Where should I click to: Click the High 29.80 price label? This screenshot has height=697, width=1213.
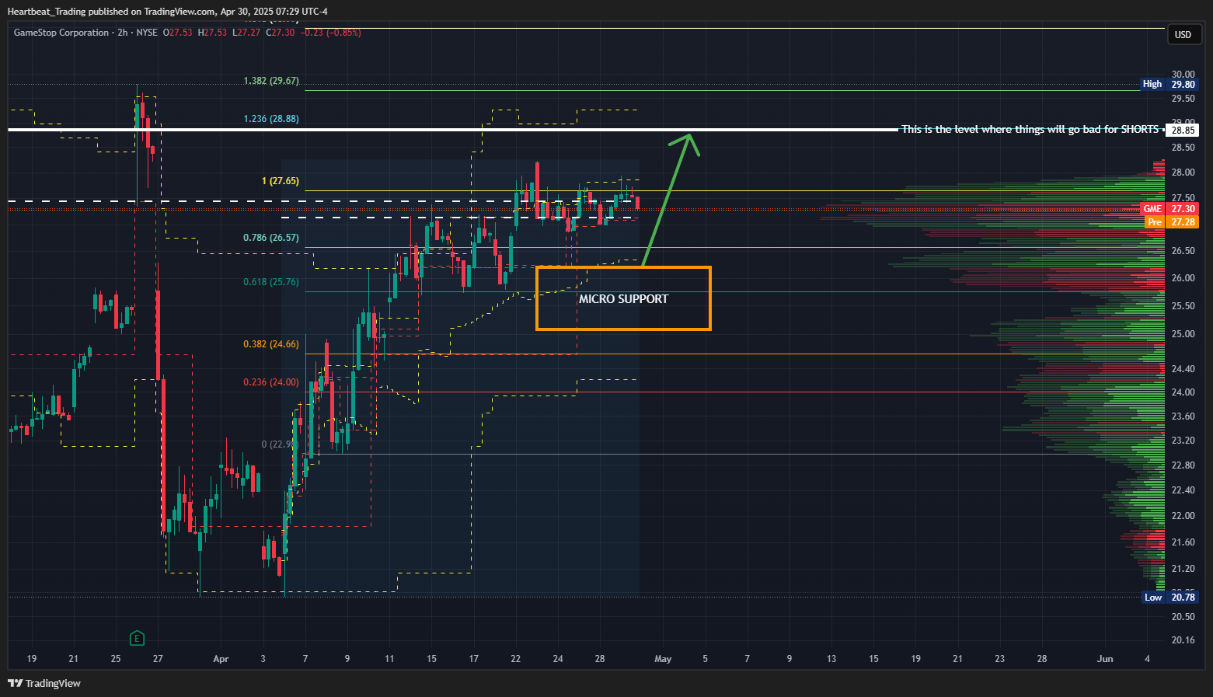[x=1169, y=84]
